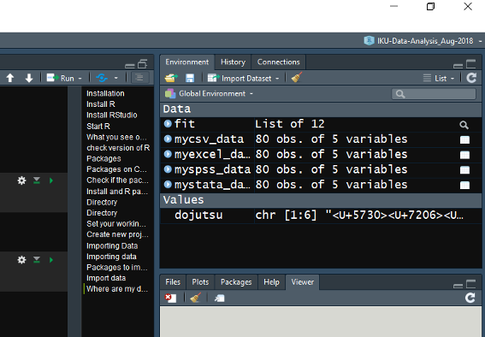This screenshot has width=485, height=337.
Task: Run current chunk green arrow in upper chunk
Action: click(51, 180)
